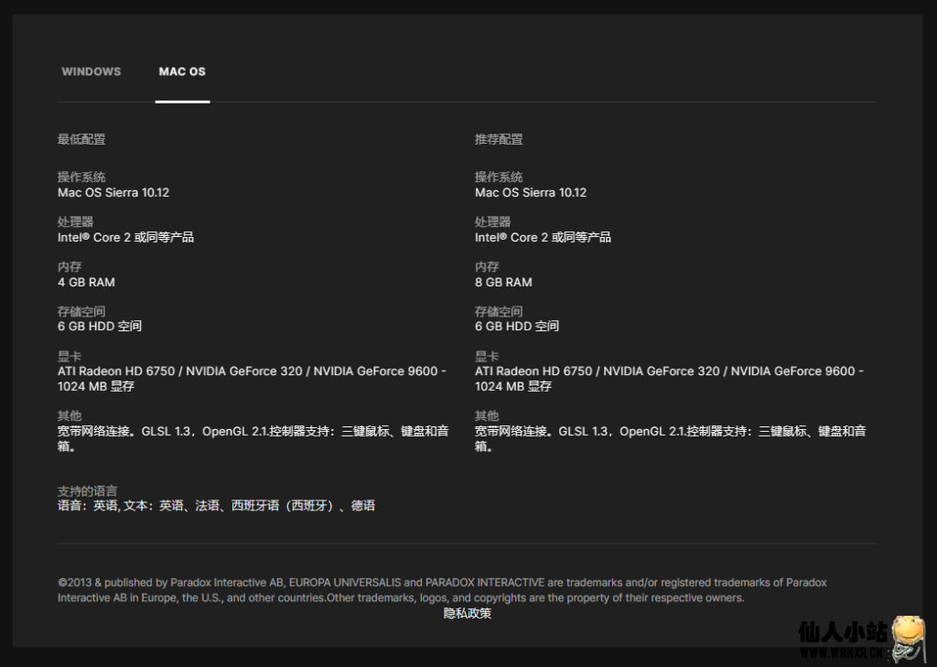Open the 隐私政策 privacy policy link
The width and height of the screenshot is (937, 667).
[x=468, y=613]
